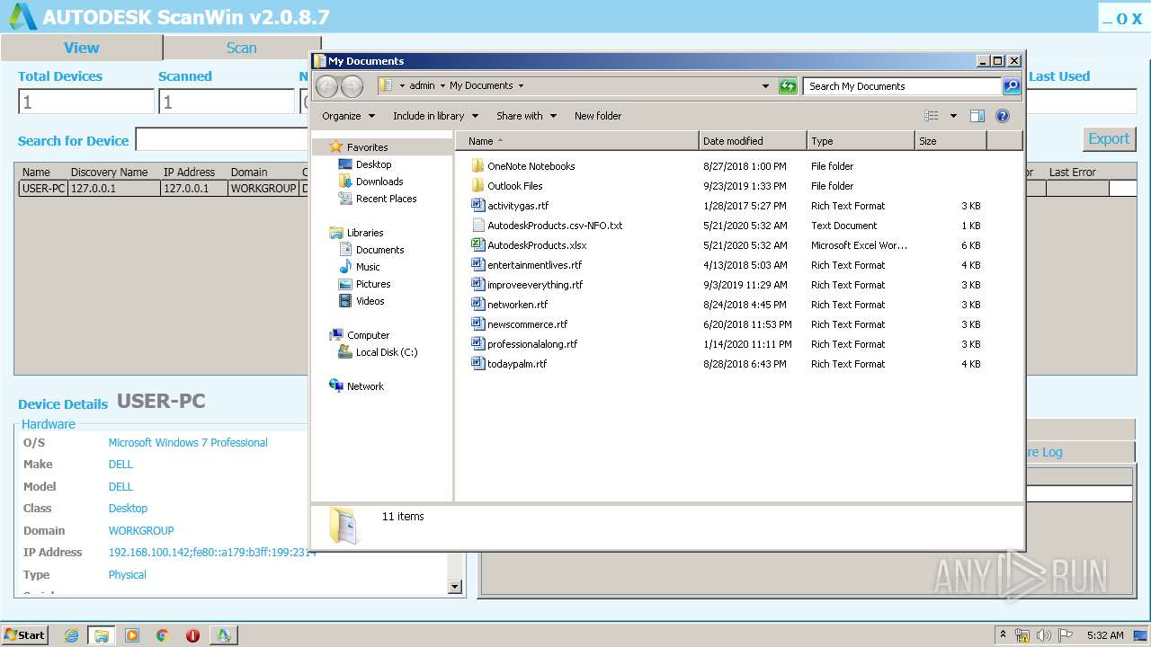
Task: Click the Windows Explorer taskbar icon
Action: (x=102, y=635)
